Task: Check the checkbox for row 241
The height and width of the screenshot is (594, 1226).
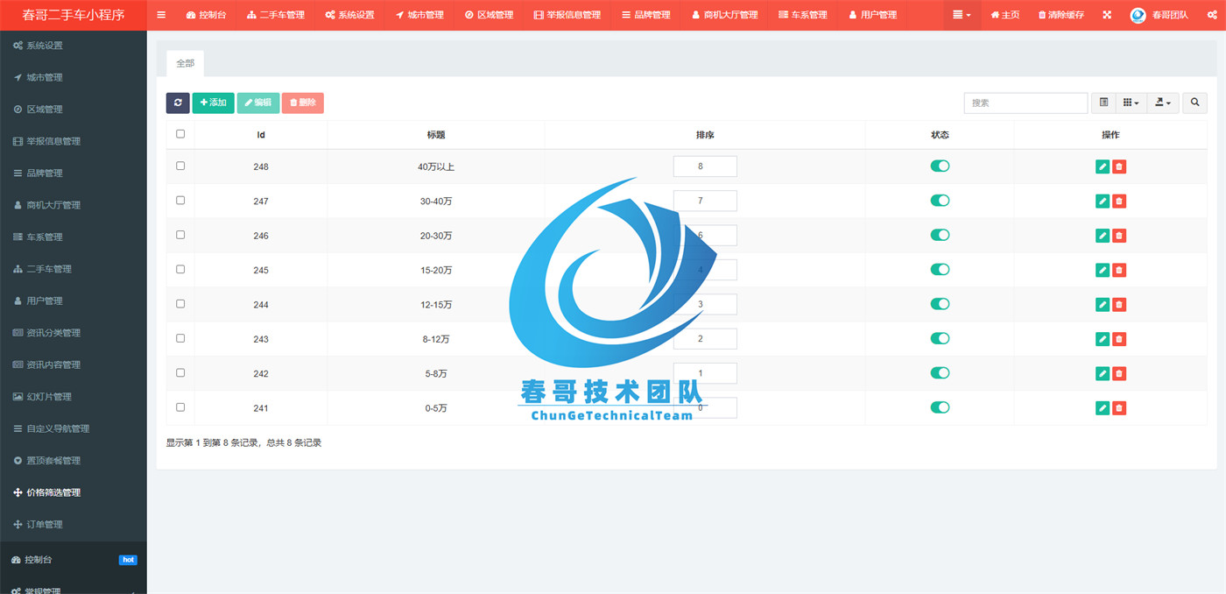Action: pos(180,407)
